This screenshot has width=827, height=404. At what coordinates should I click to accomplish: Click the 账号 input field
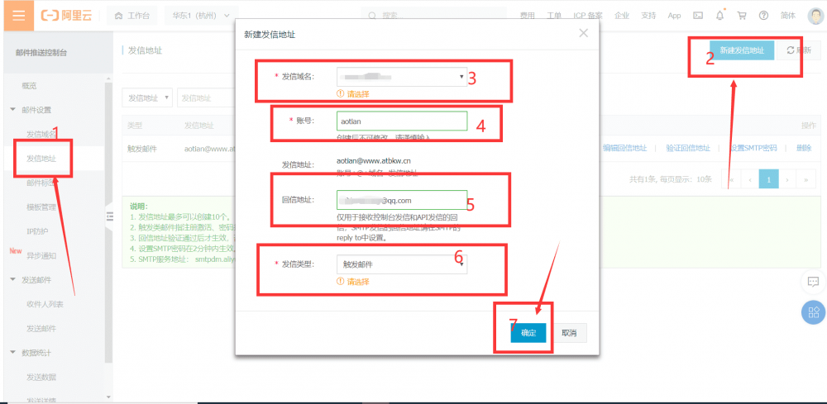click(402, 121)
